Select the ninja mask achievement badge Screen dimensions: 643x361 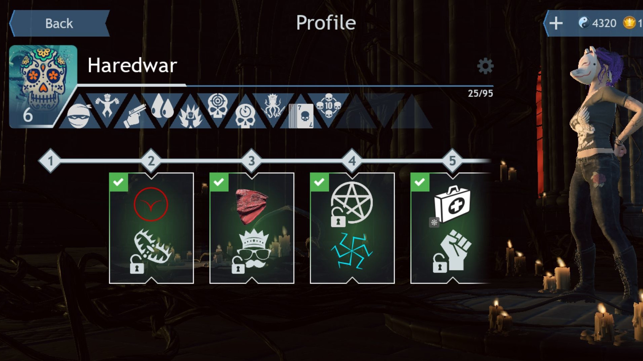(x=79, y=116)
